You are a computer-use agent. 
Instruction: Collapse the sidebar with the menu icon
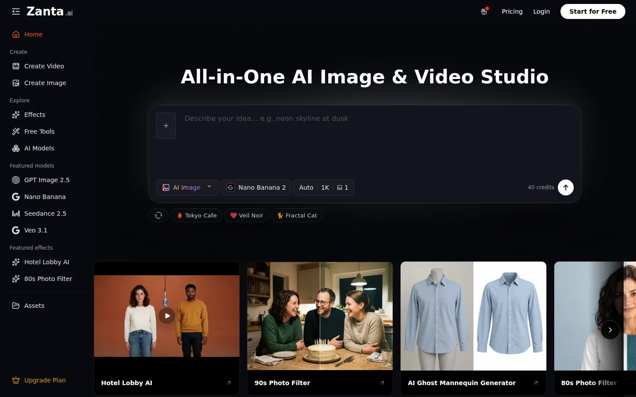[16, 11]
